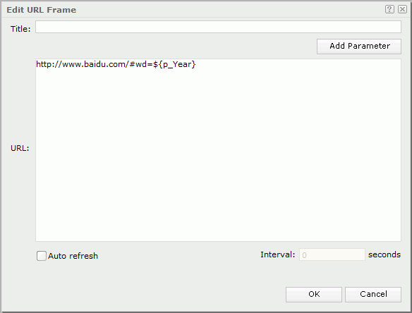
Task: Click the "seconds" unit label
Action: point(384,254)
